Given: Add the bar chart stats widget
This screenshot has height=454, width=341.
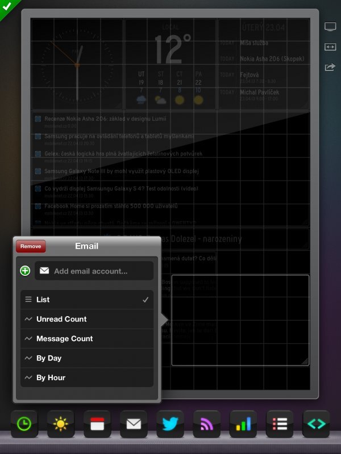Looking at the screenshot, I should pyautogui.click(x=243, y=424).
